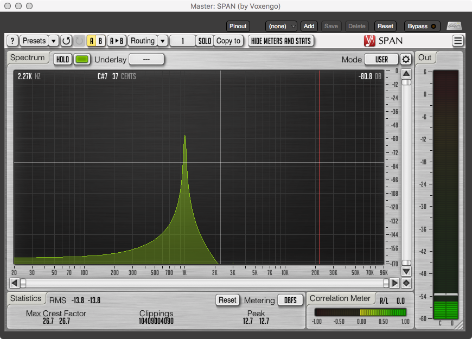
Task: Click the correlation meter bar
Action: (x=360, y=312)
